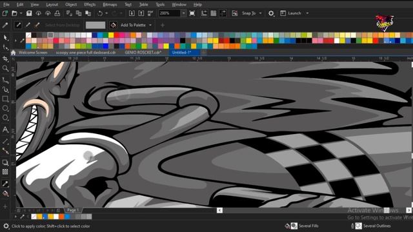Switch to the Welcome Screen tab
Image resolution: width=413 pixels, height=232 pixels.
pyautogui.click(x=33, y=53)
